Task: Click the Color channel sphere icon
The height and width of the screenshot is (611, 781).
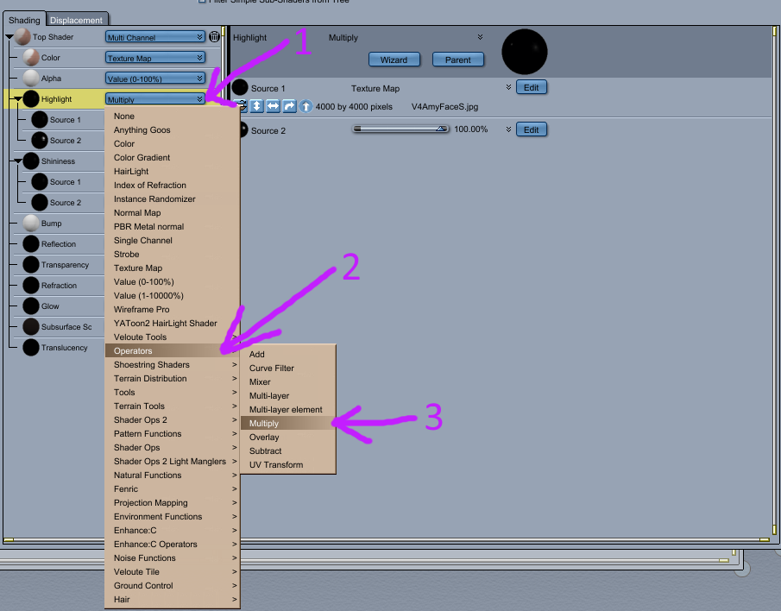Action: pos(31,57)
